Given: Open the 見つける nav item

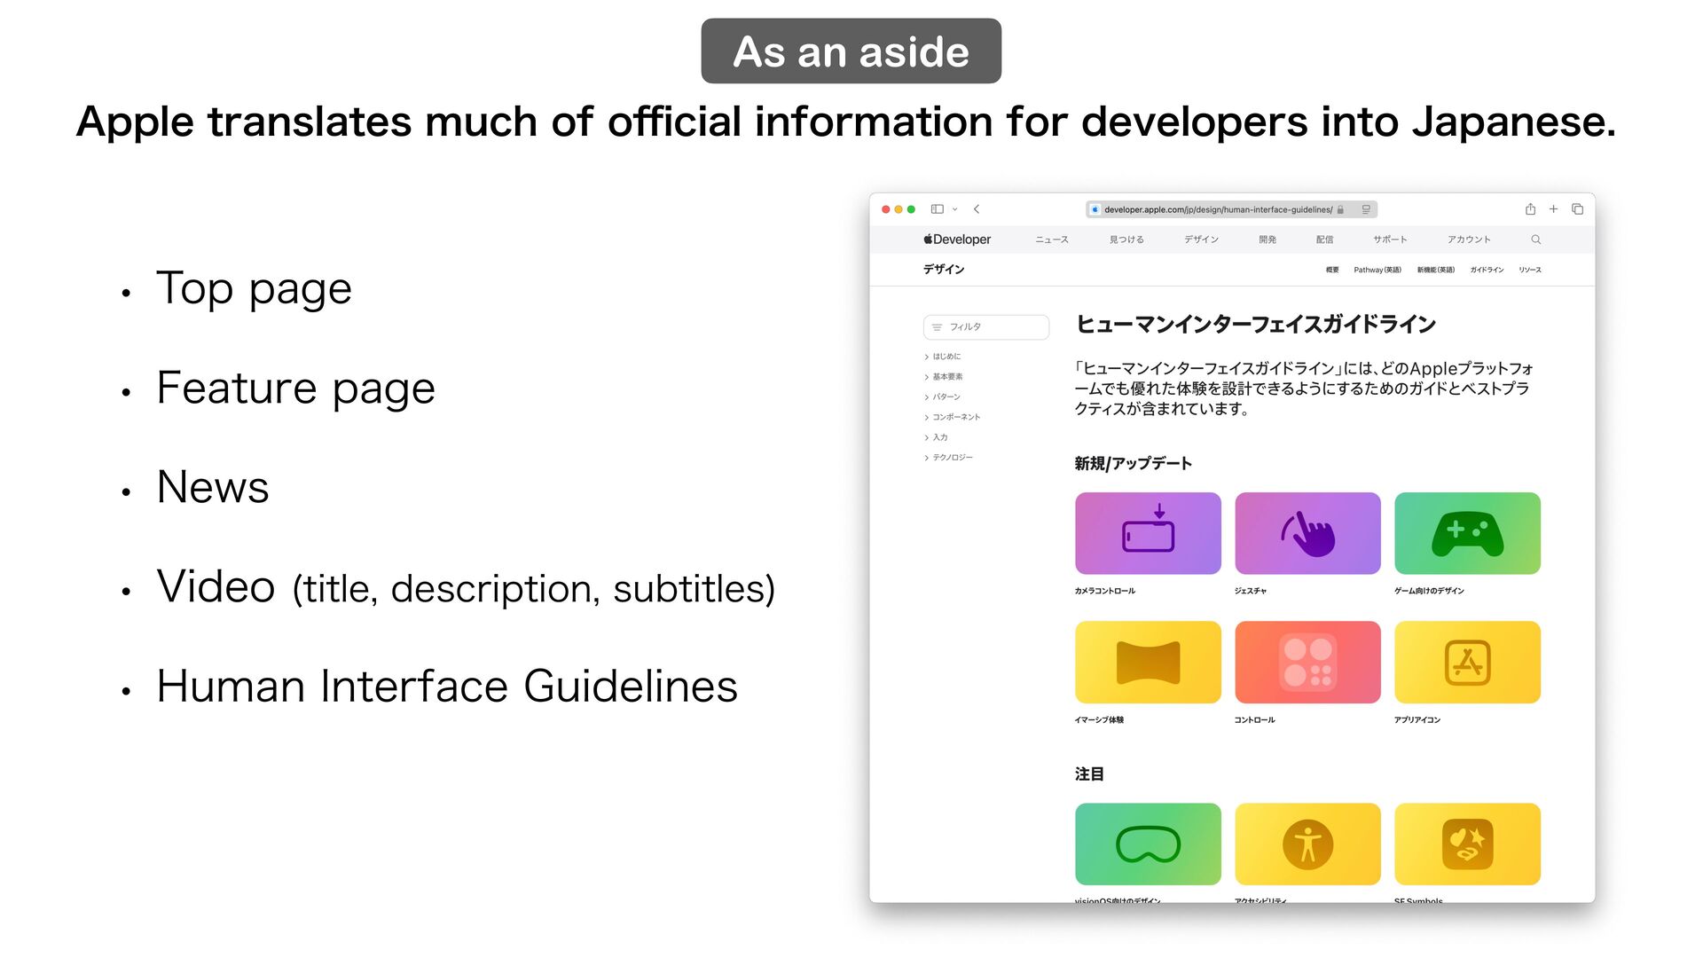Looking at the screenshot, I should point(1126,239).
